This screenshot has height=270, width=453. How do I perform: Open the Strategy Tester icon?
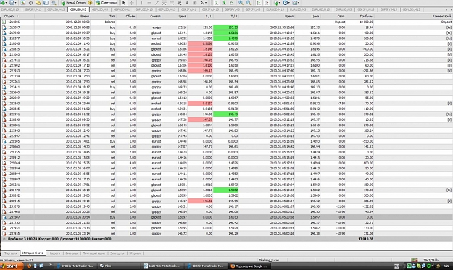(x=54, y=3)
